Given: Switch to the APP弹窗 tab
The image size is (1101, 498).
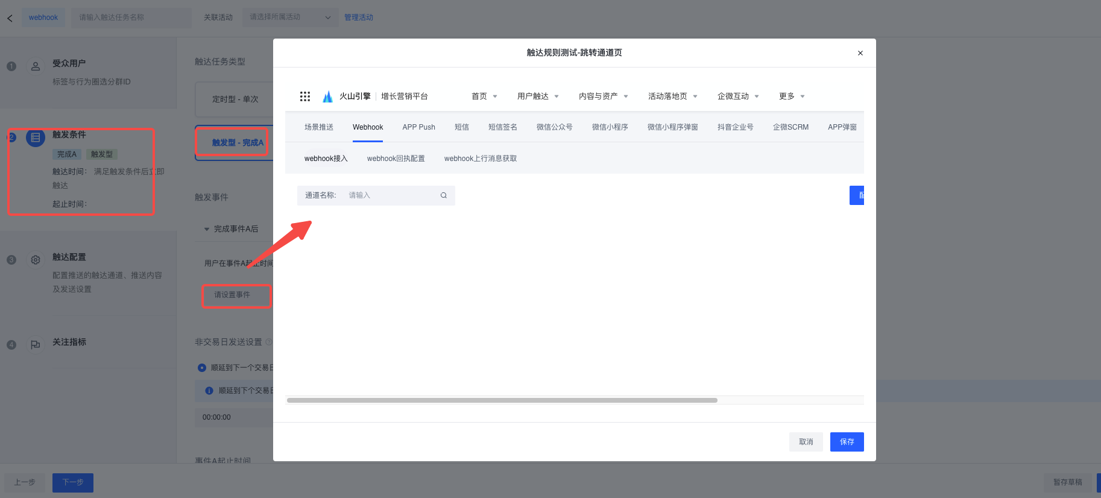Looking at the screenshot, I should point(842,127).
